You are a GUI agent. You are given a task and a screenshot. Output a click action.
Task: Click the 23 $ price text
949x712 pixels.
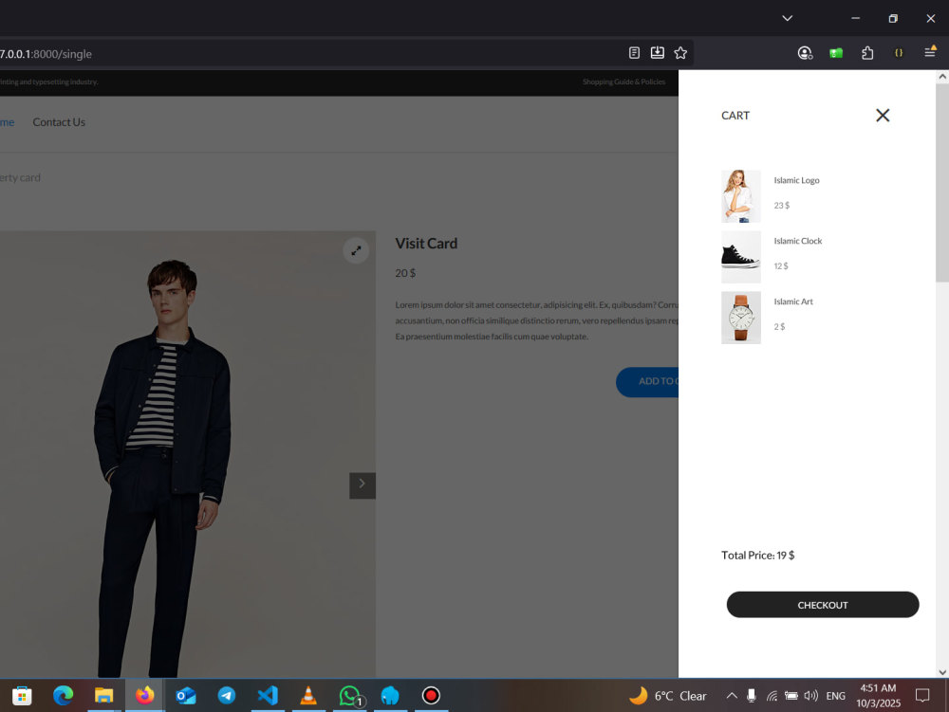[781, 206]
